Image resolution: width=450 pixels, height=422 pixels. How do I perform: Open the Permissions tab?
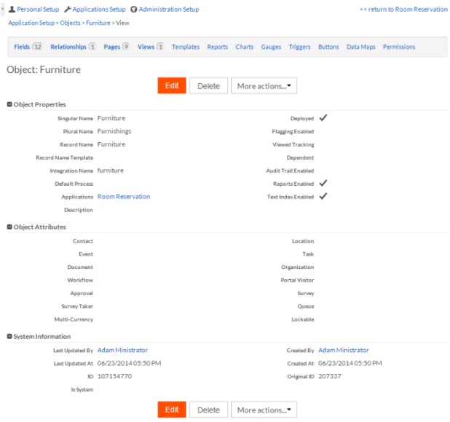pyautogui.click(x=398, y=47)
